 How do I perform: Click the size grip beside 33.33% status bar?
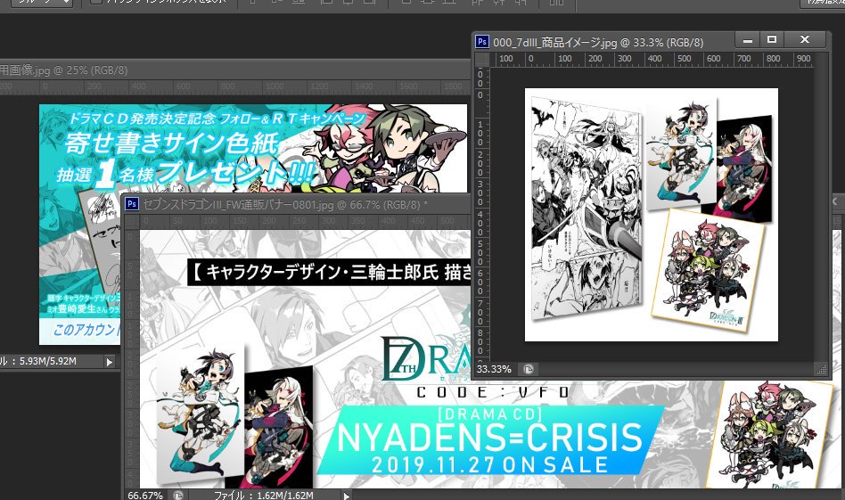[x=821, y=369]
